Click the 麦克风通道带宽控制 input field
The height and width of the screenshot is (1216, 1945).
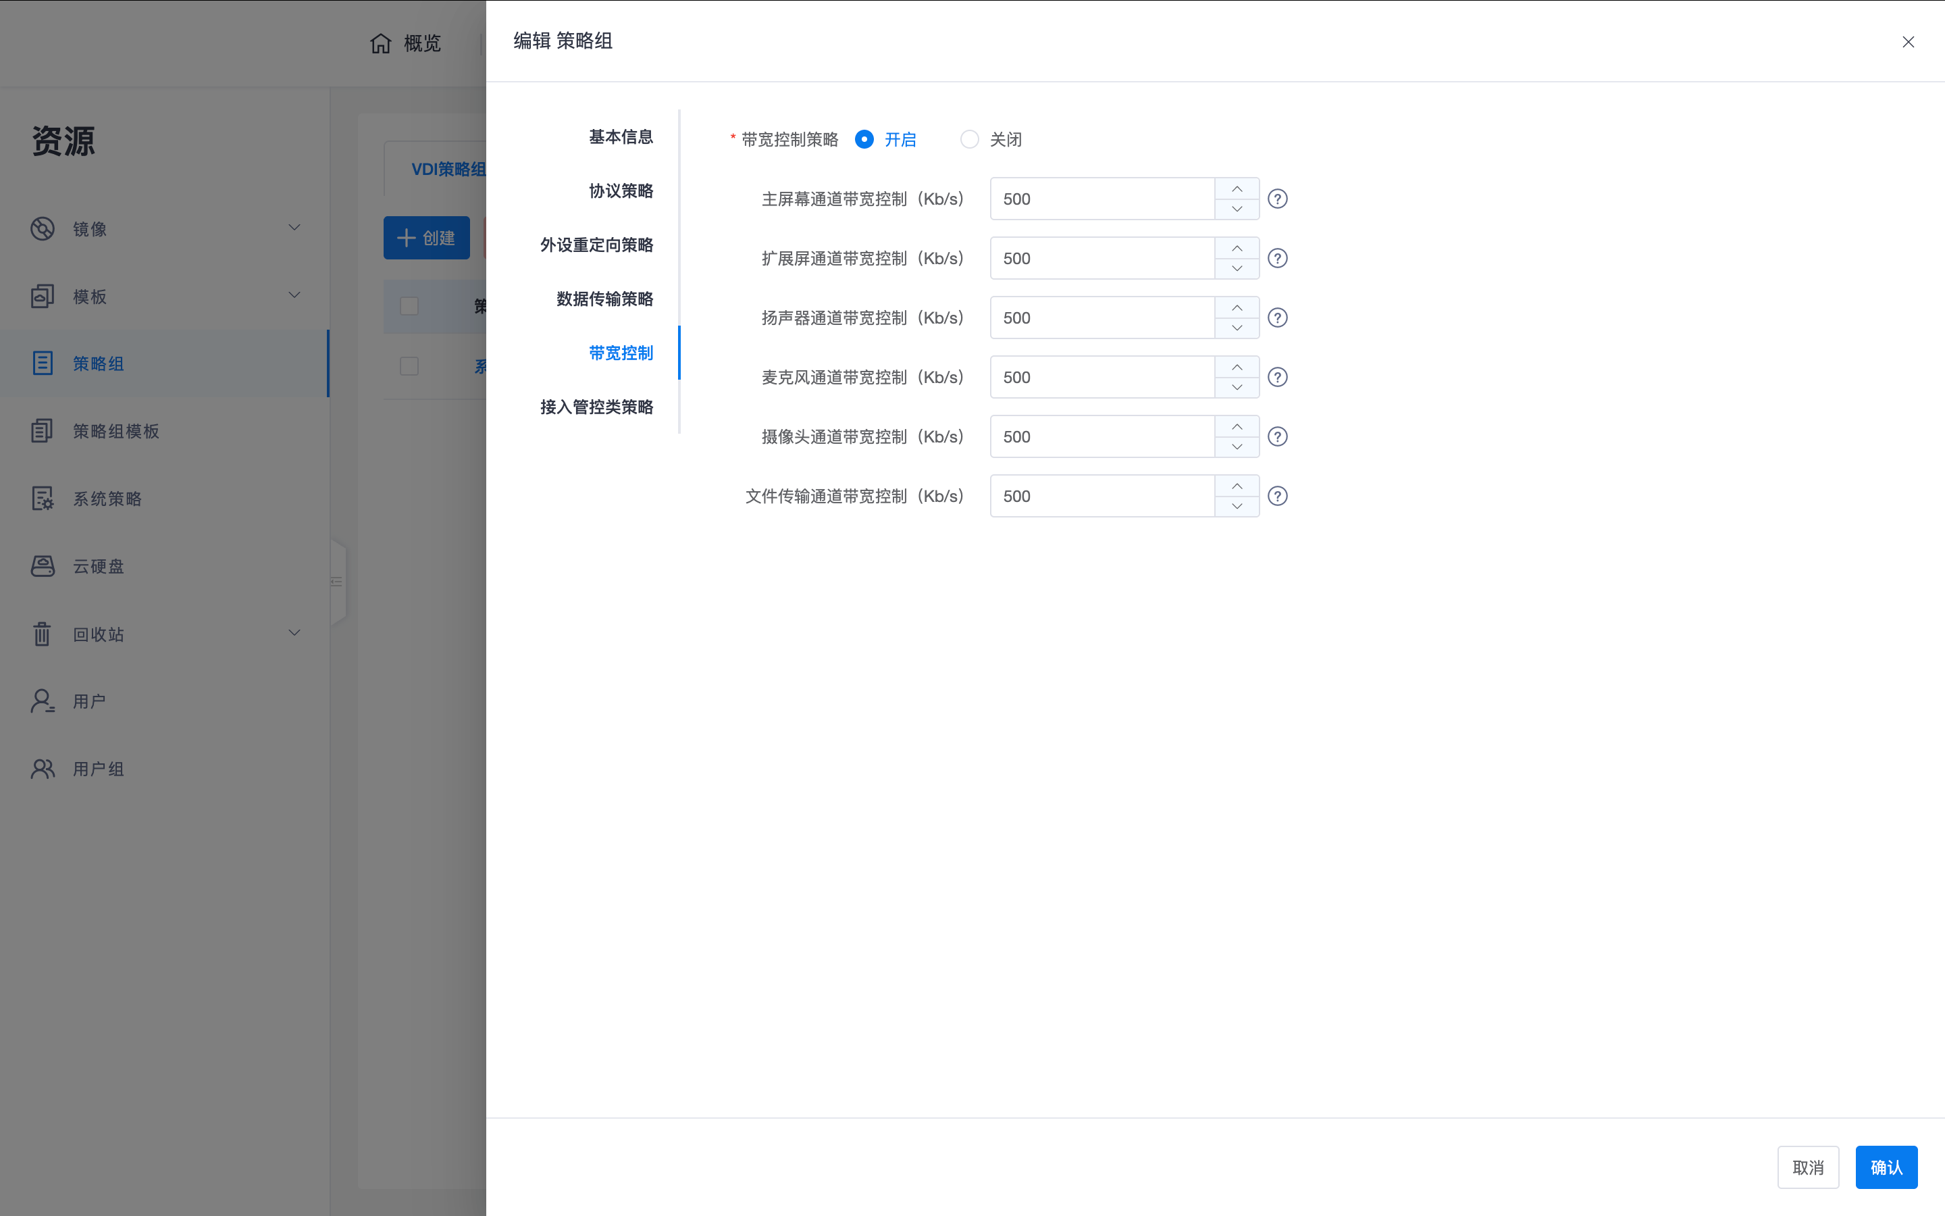tap(1102, 377)
